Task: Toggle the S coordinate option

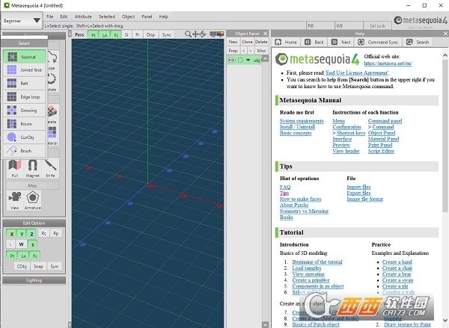Action: pyautogui.click(x=33, y=244)
